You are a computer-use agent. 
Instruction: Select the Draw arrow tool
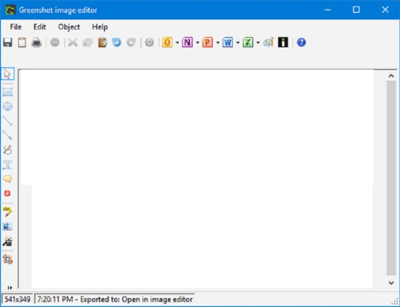pyautogui.click(x=8, y=135)
